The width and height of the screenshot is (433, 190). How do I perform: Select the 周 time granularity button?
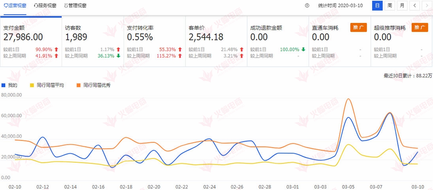point(390,6)
